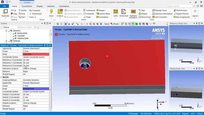Pin the Details panel
The width and height of the screenshot is (204, 115).
[x=45, y=45]
